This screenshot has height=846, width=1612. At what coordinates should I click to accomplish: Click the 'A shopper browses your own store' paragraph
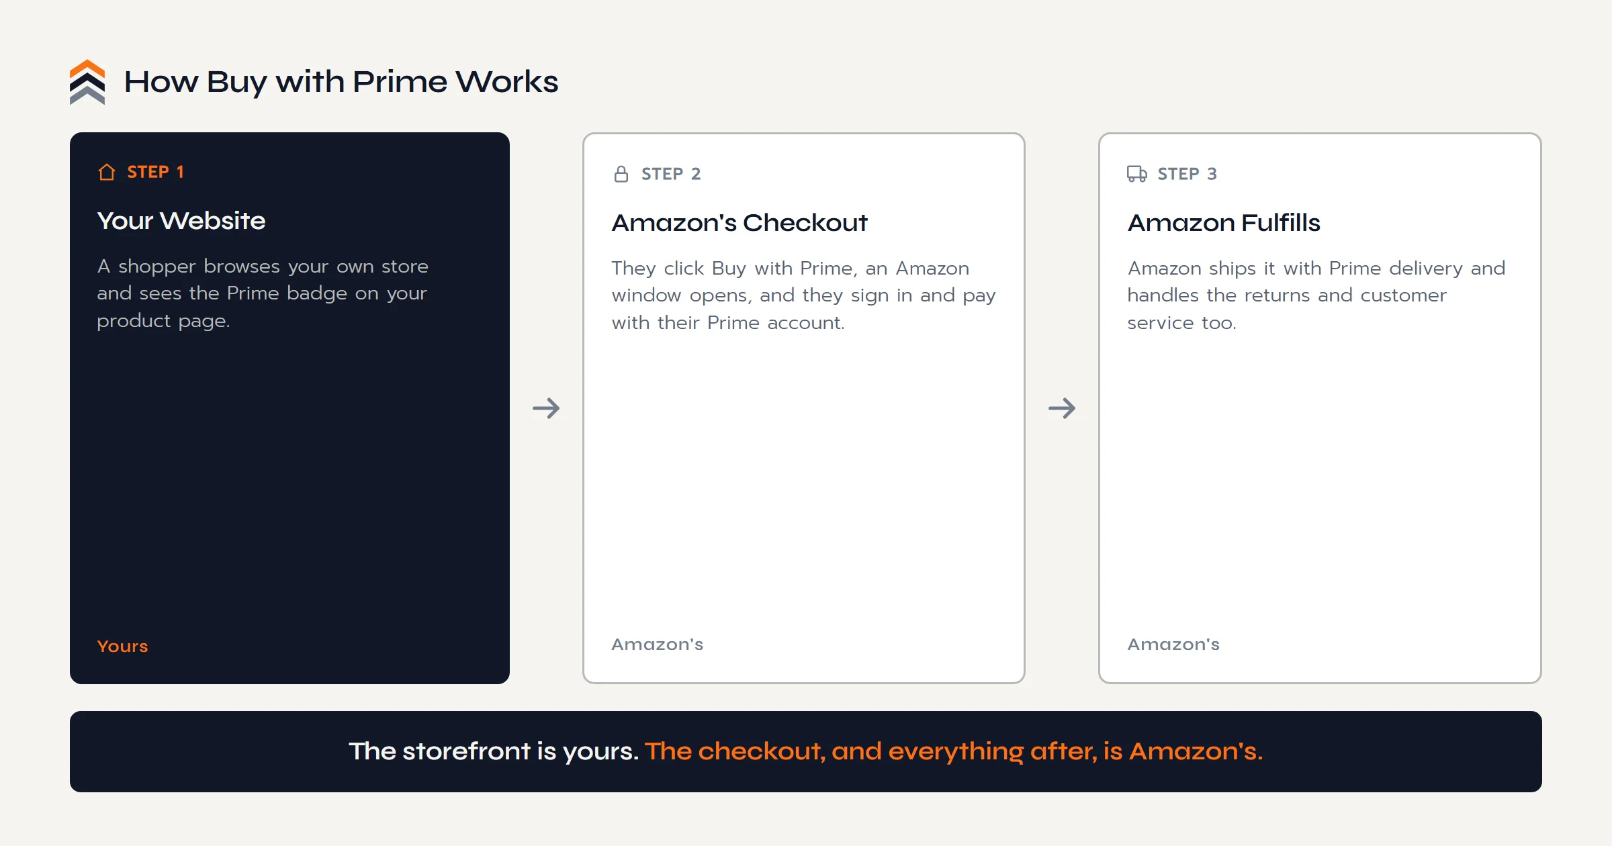[263, 293]
